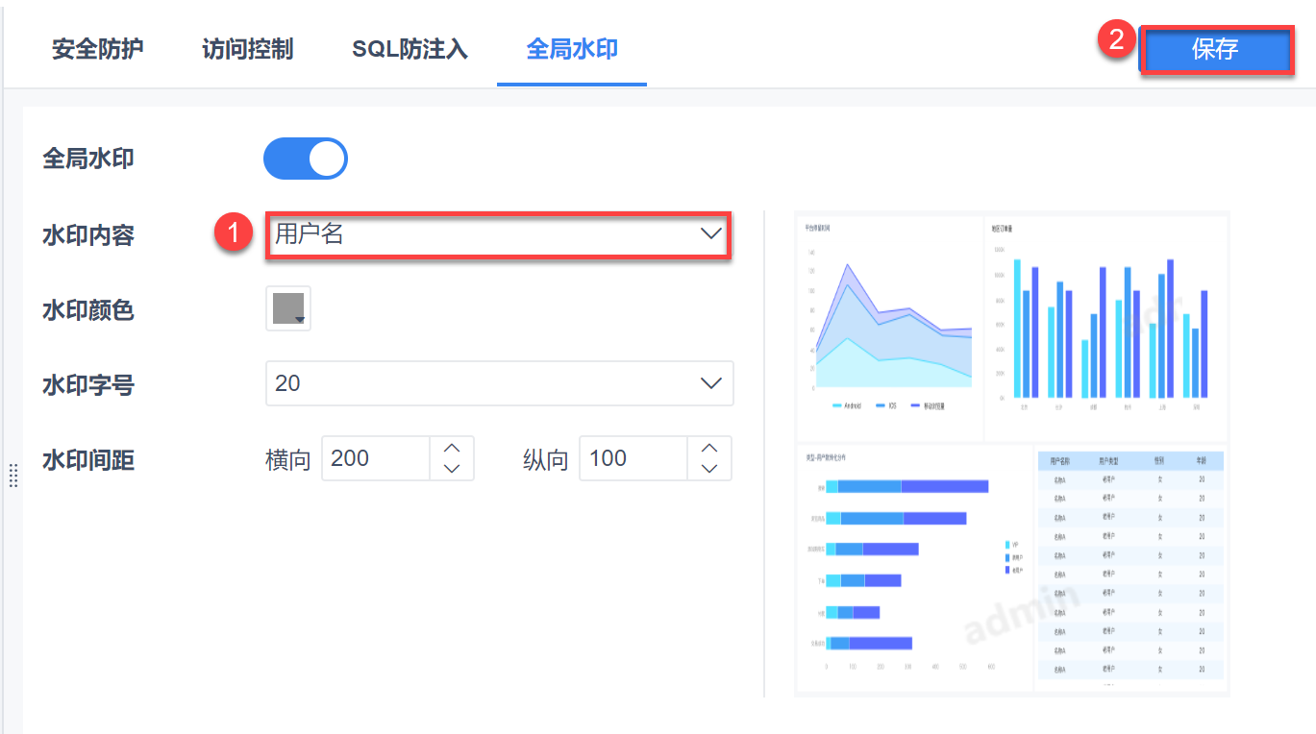The width and height of the screenshot is (1316, 734).
Task: Click the 水印字号 dropdown chevron arrow
Action: point(711,383)
